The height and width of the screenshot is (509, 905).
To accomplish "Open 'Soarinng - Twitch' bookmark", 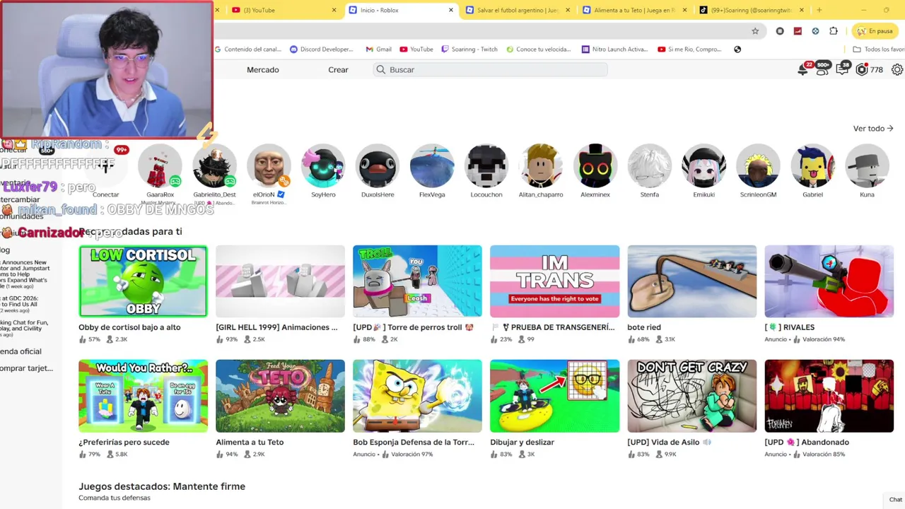I will point(469,49).
